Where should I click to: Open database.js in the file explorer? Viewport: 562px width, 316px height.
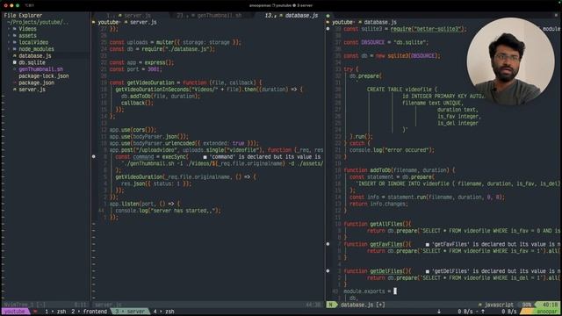[35, 56]
